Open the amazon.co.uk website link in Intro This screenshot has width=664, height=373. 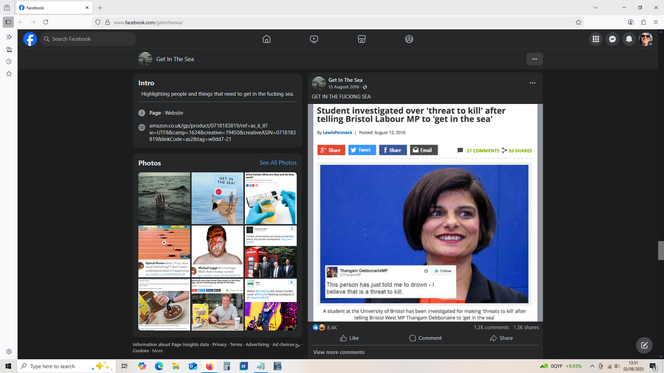(x=222, y=132)
